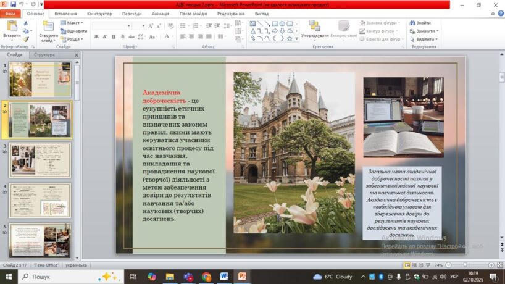Select the Format Painter brush icon

tap(27, 39)
